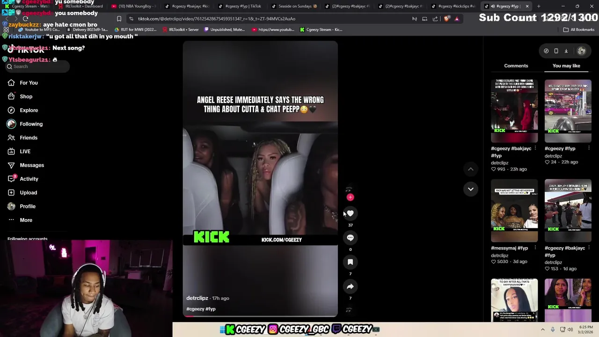Open the #messymaj #fyp video thumbnail
599x337 pixels.
tap(514, 211)
